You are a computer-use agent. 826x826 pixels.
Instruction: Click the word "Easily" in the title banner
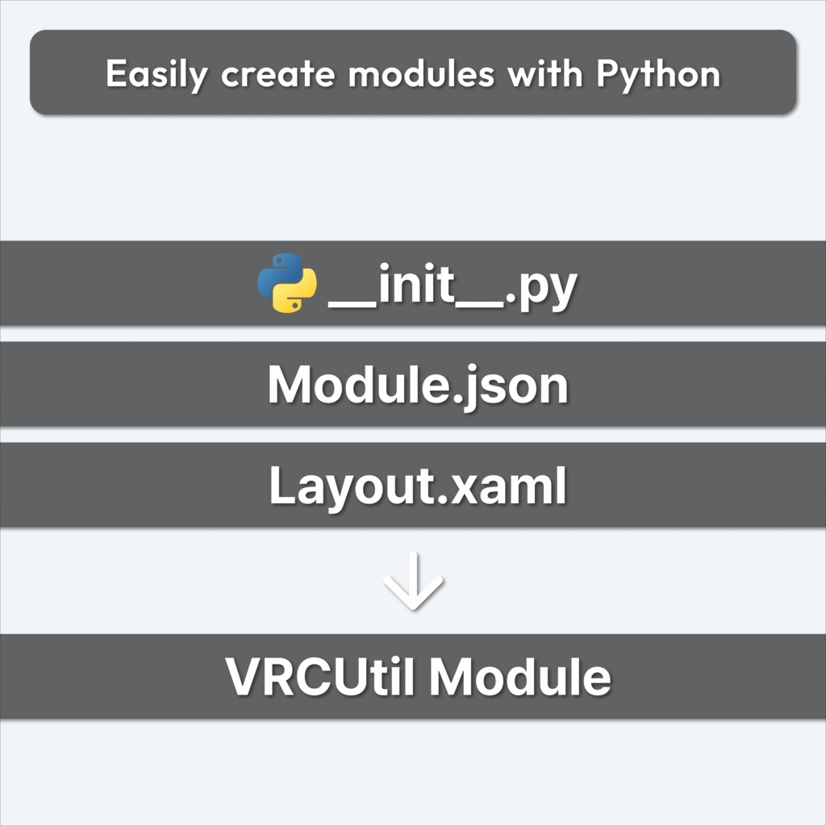[156, 75]
